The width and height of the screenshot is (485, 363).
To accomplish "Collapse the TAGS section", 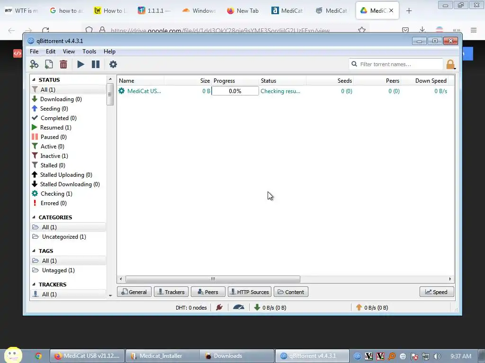I will click(34, 251).
